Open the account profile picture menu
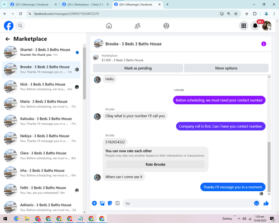279x223 pixels. 267,26
